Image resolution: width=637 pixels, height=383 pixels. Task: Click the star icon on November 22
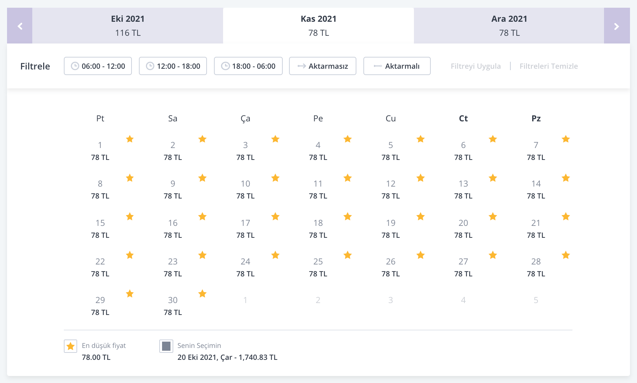(x=130, y=255)
